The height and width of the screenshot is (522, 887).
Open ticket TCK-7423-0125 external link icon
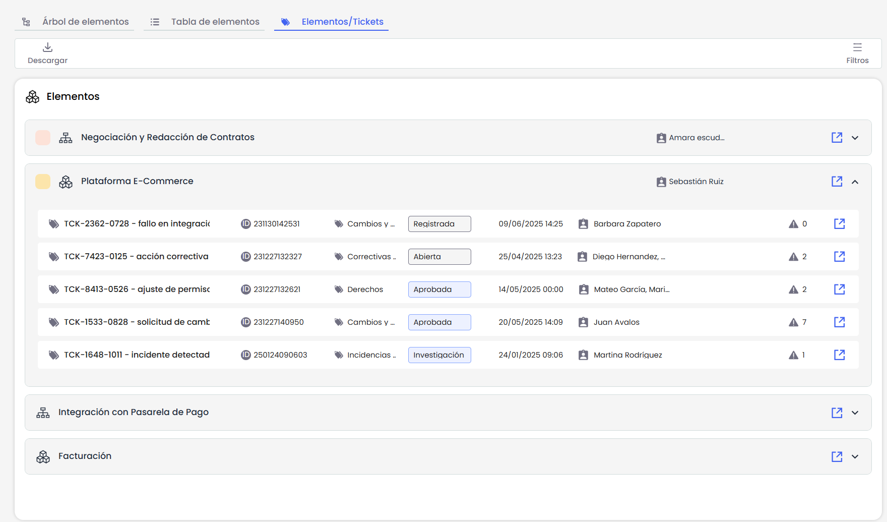pos(839,257)
